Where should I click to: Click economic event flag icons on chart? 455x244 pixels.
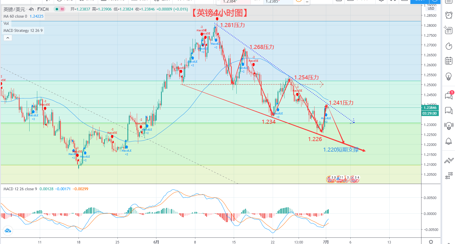(343, 179)
